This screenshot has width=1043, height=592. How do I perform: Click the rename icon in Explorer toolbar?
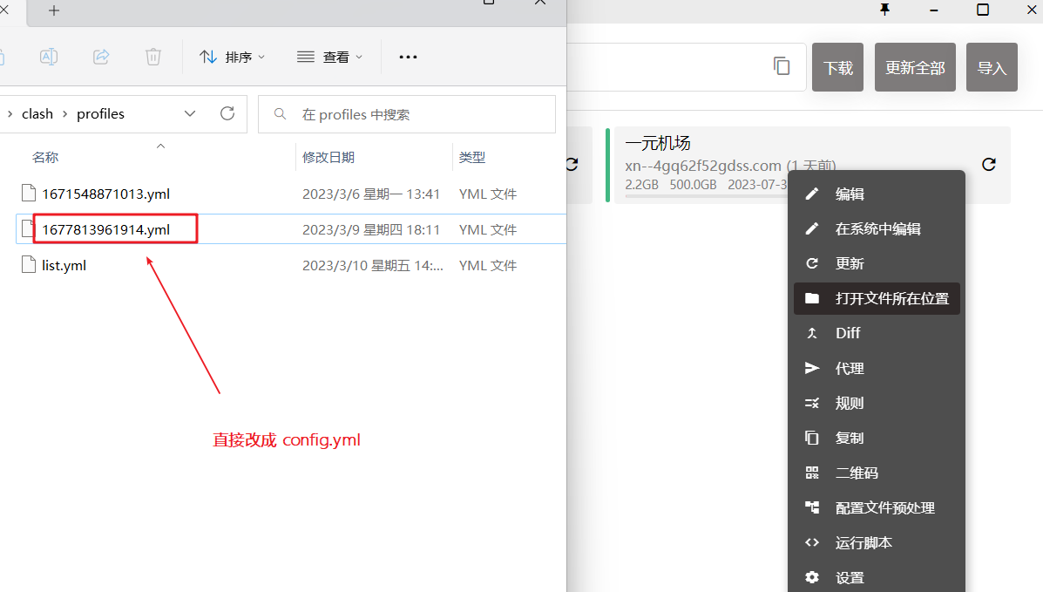point(49,57)
